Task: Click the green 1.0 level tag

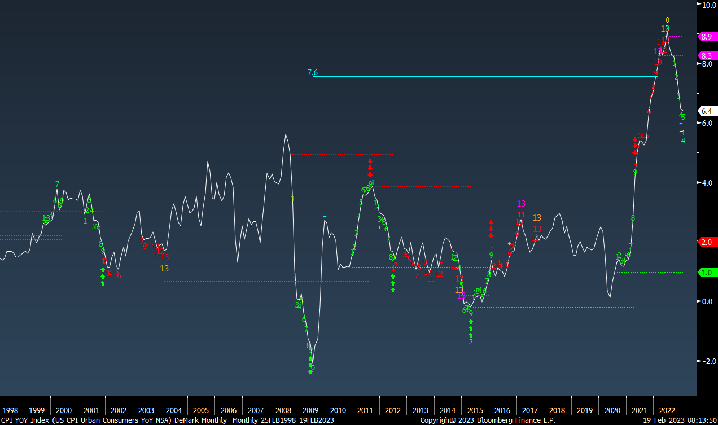Action: 707,272
